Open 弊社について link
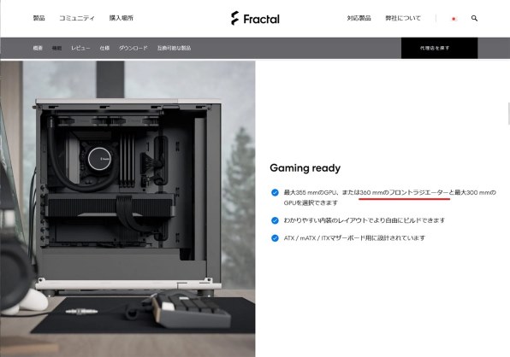 click(x=403, y=18)
